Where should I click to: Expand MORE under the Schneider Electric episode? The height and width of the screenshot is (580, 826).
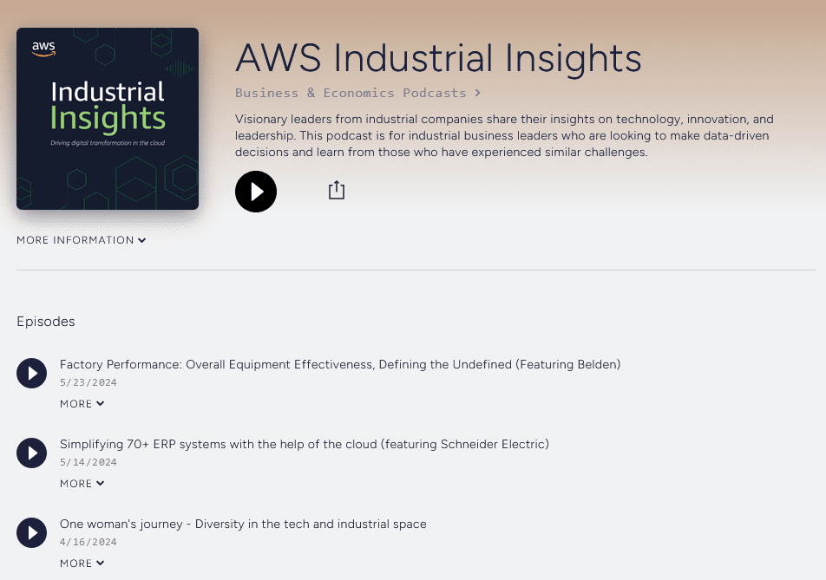point(82,483)
